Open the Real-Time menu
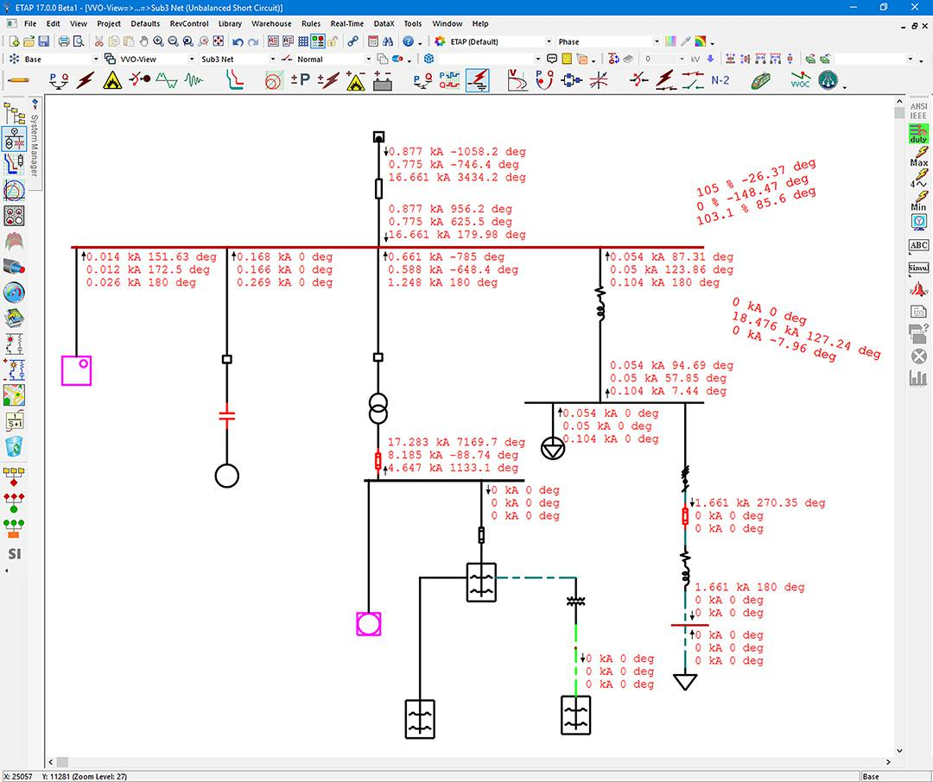 [x=346, y=23]
